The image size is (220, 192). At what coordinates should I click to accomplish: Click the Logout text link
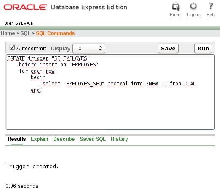click(194, 15)
